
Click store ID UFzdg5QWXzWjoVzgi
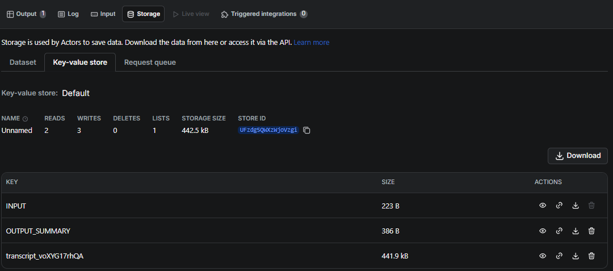(x=268, y=130)
